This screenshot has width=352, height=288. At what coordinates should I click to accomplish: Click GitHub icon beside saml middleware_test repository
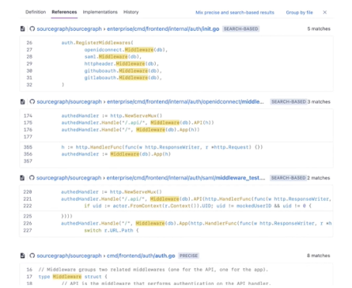tap(32, 178)
